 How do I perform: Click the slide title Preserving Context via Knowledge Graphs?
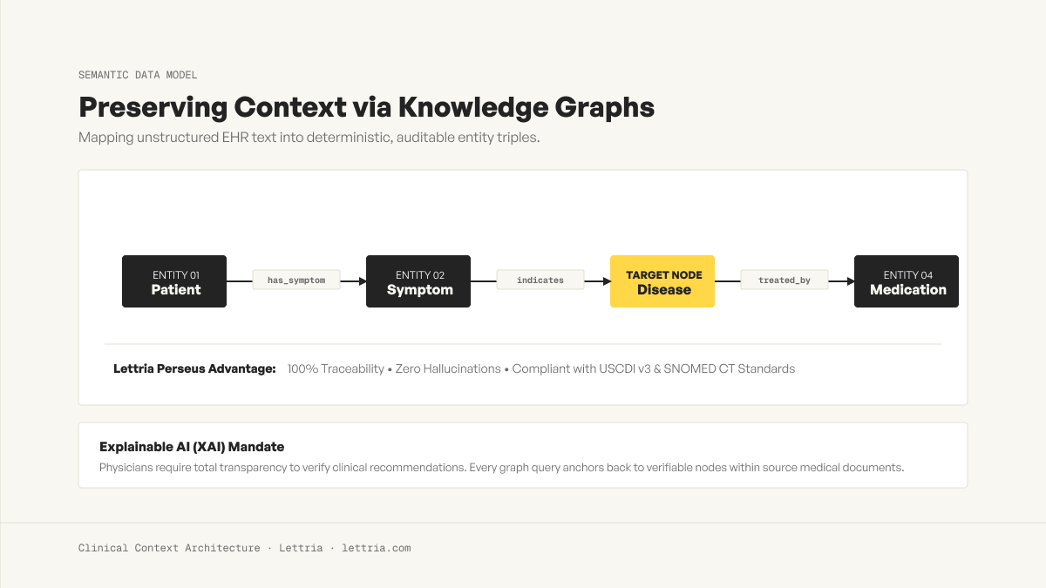(366, 107)
